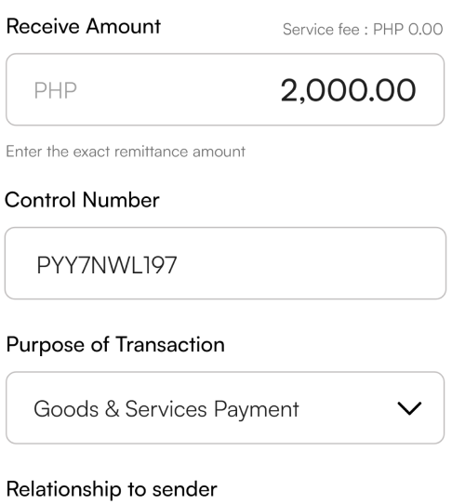Click the Goods & Services Payment text

point(166,409)
